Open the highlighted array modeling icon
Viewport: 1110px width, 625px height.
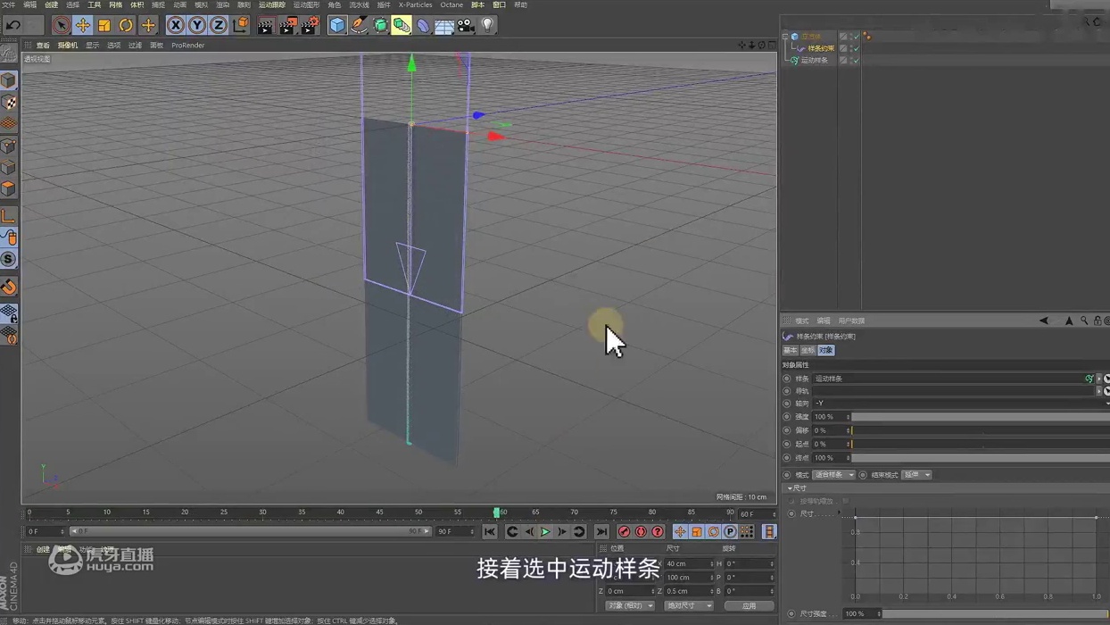pyautogui.click(x=402, y=25)
